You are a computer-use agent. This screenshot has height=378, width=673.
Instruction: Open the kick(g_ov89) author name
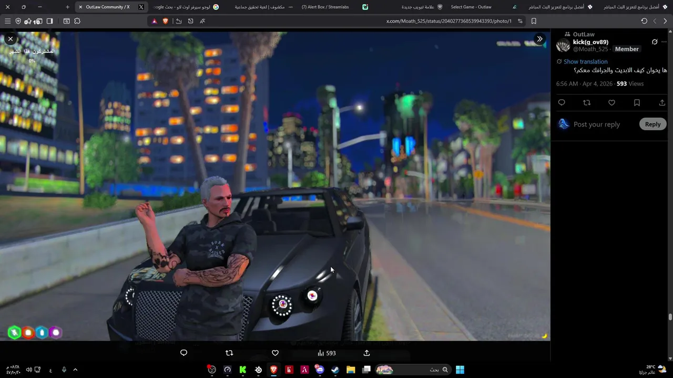pos(590,42)
